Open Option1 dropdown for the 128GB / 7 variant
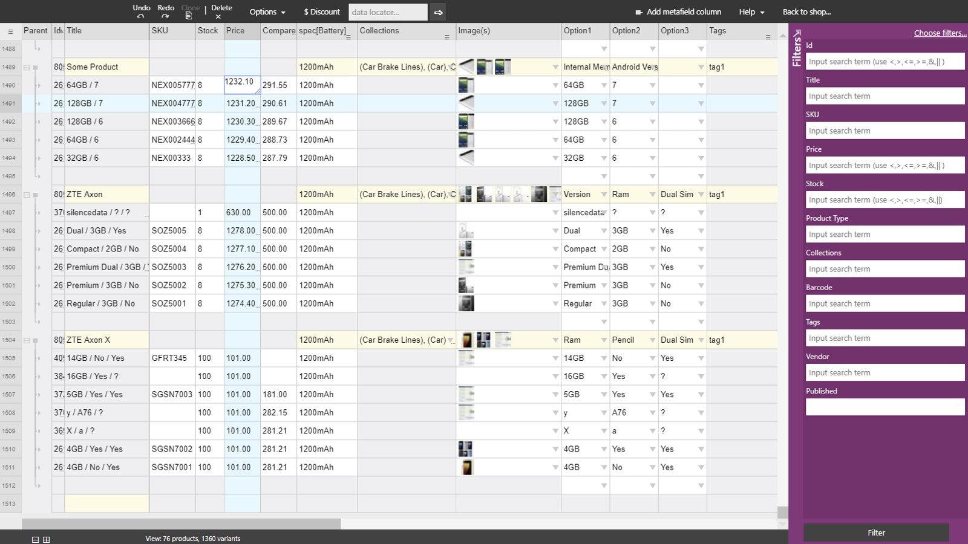Viewport: 968px width, 544px height. click(604, 103)
